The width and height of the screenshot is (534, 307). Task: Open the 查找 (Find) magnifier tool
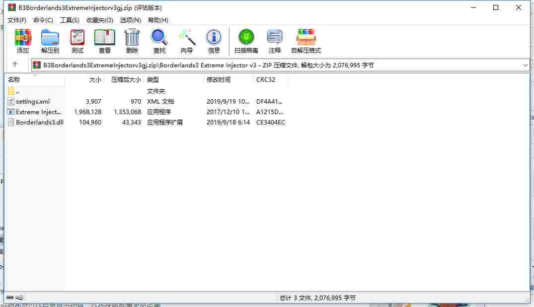coord(159,37)
